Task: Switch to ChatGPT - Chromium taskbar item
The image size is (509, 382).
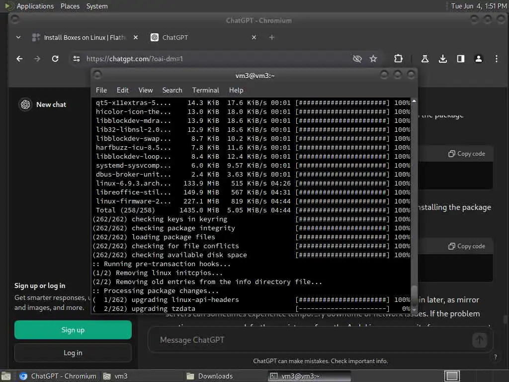Action: pos(58,376)
